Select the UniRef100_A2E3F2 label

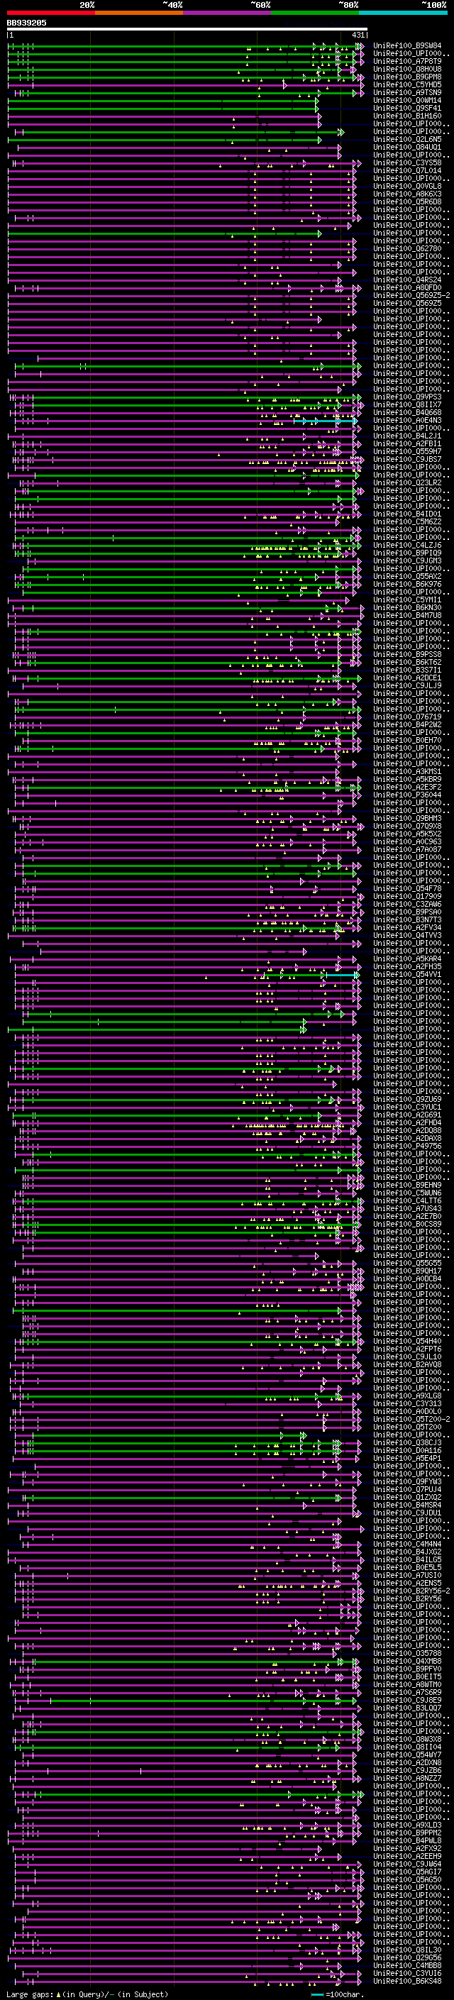(x=407, y=788)
